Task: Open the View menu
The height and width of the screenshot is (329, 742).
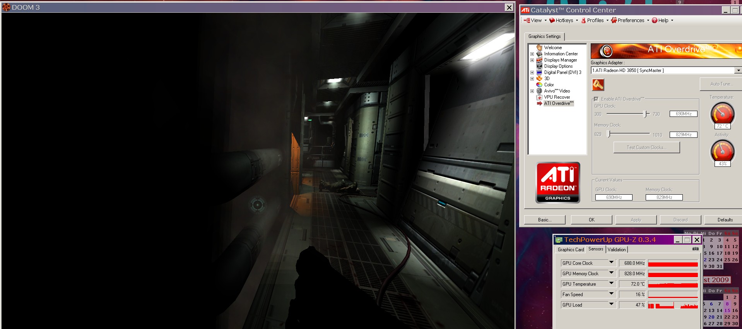Action: pos(535,21)
